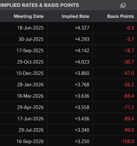Click implied rate +3.436
Screen dimensions: 137x146
click(82, 119)
